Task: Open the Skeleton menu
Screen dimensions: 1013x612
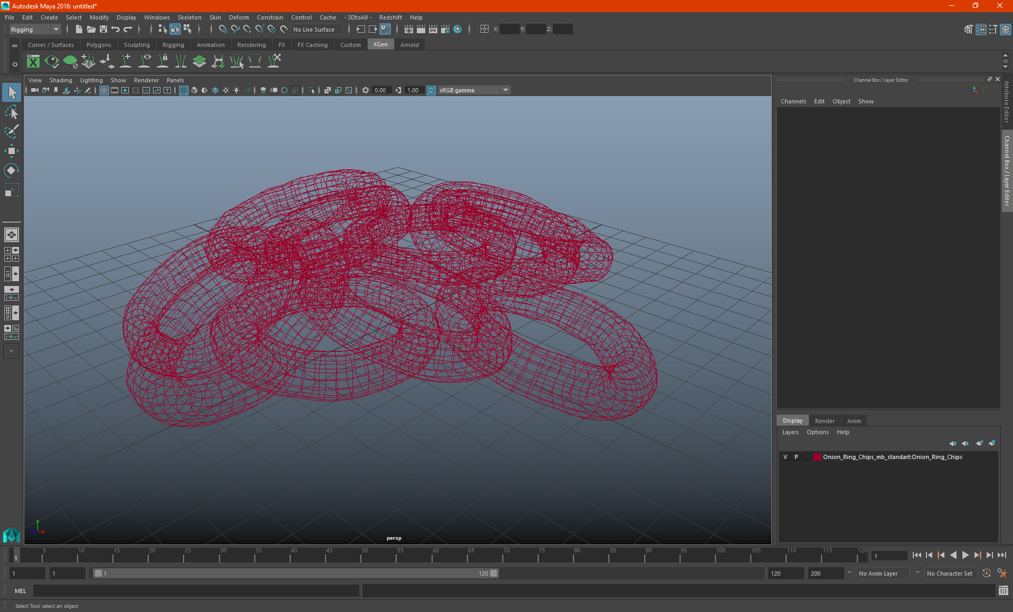Action: click(x=189, y=17)
